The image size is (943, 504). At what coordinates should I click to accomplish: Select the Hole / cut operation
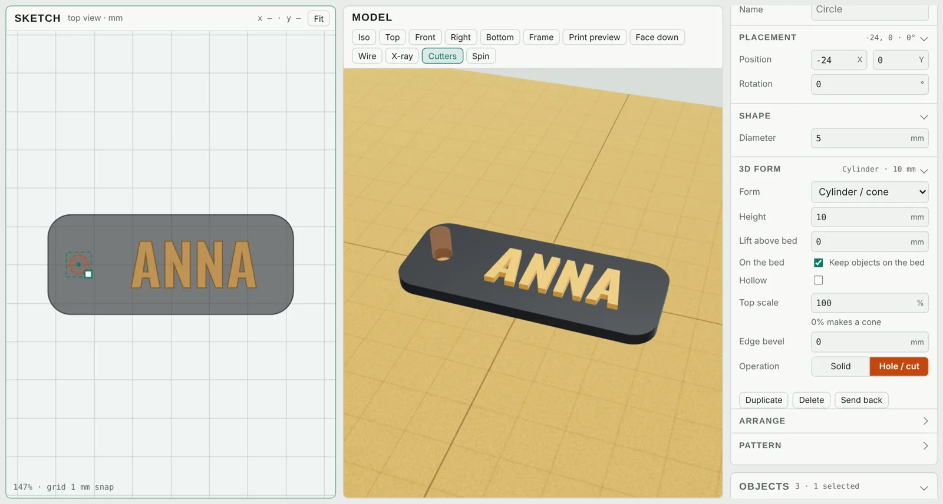point(899,366)
